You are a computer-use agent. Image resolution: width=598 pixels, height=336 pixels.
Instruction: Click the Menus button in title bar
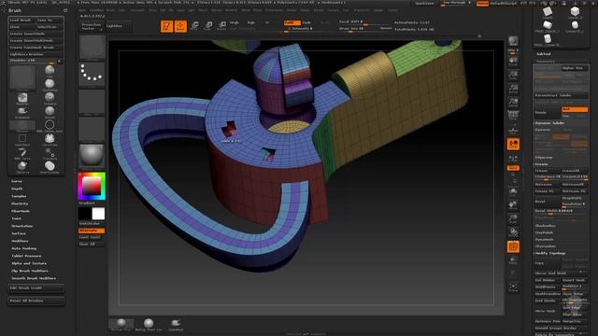pyautogui.click(x=482, y=3)
